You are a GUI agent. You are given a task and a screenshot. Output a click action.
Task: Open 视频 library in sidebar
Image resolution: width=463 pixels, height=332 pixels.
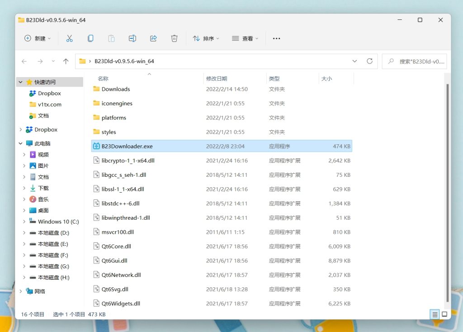point(43,155)
